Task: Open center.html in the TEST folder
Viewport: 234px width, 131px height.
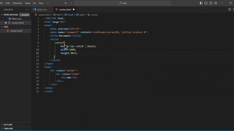Action: click(16, 31)
